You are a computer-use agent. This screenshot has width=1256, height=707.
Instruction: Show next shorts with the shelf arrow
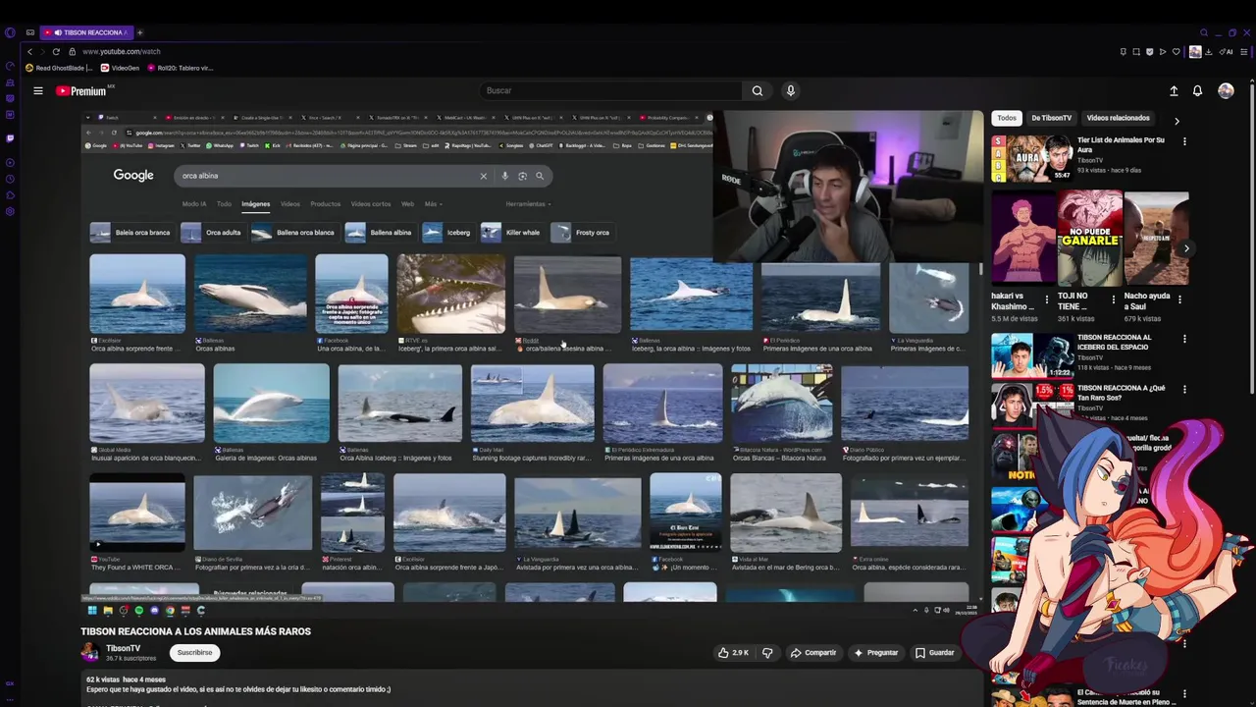tap(1185, 248)
